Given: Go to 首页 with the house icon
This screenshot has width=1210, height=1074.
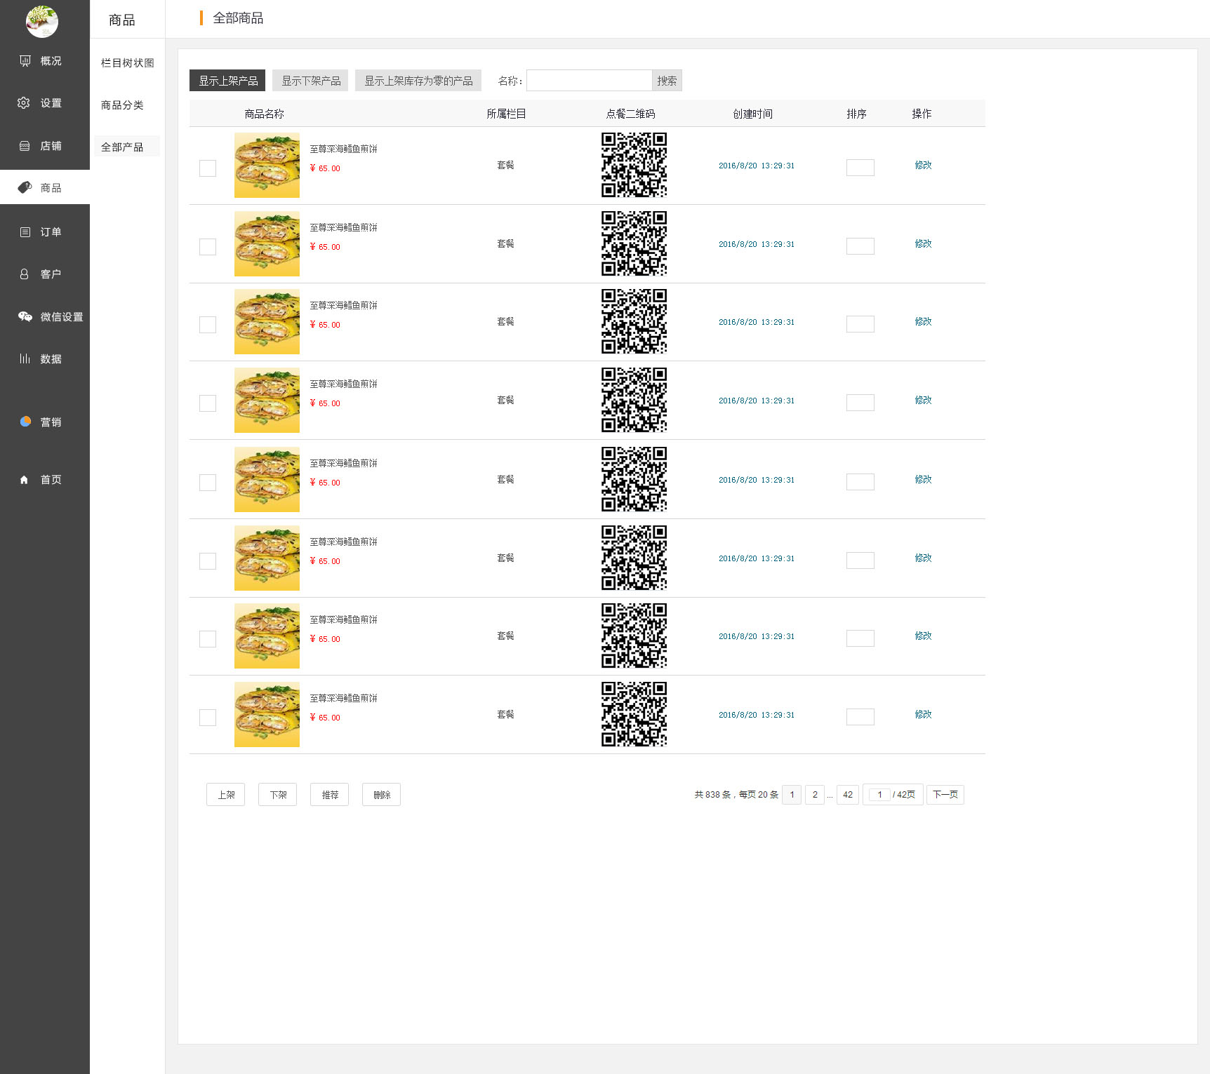Looking at the screenshot, I should (x=25, y=480).
